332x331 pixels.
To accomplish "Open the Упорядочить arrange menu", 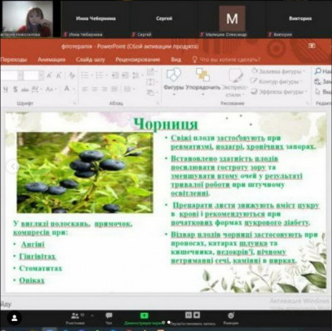I will pos(203,81).
